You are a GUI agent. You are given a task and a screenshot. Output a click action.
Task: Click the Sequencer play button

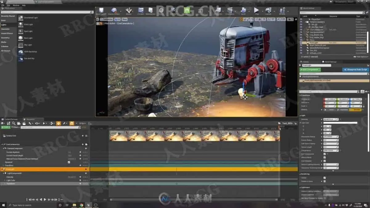(x=45, y=200)
